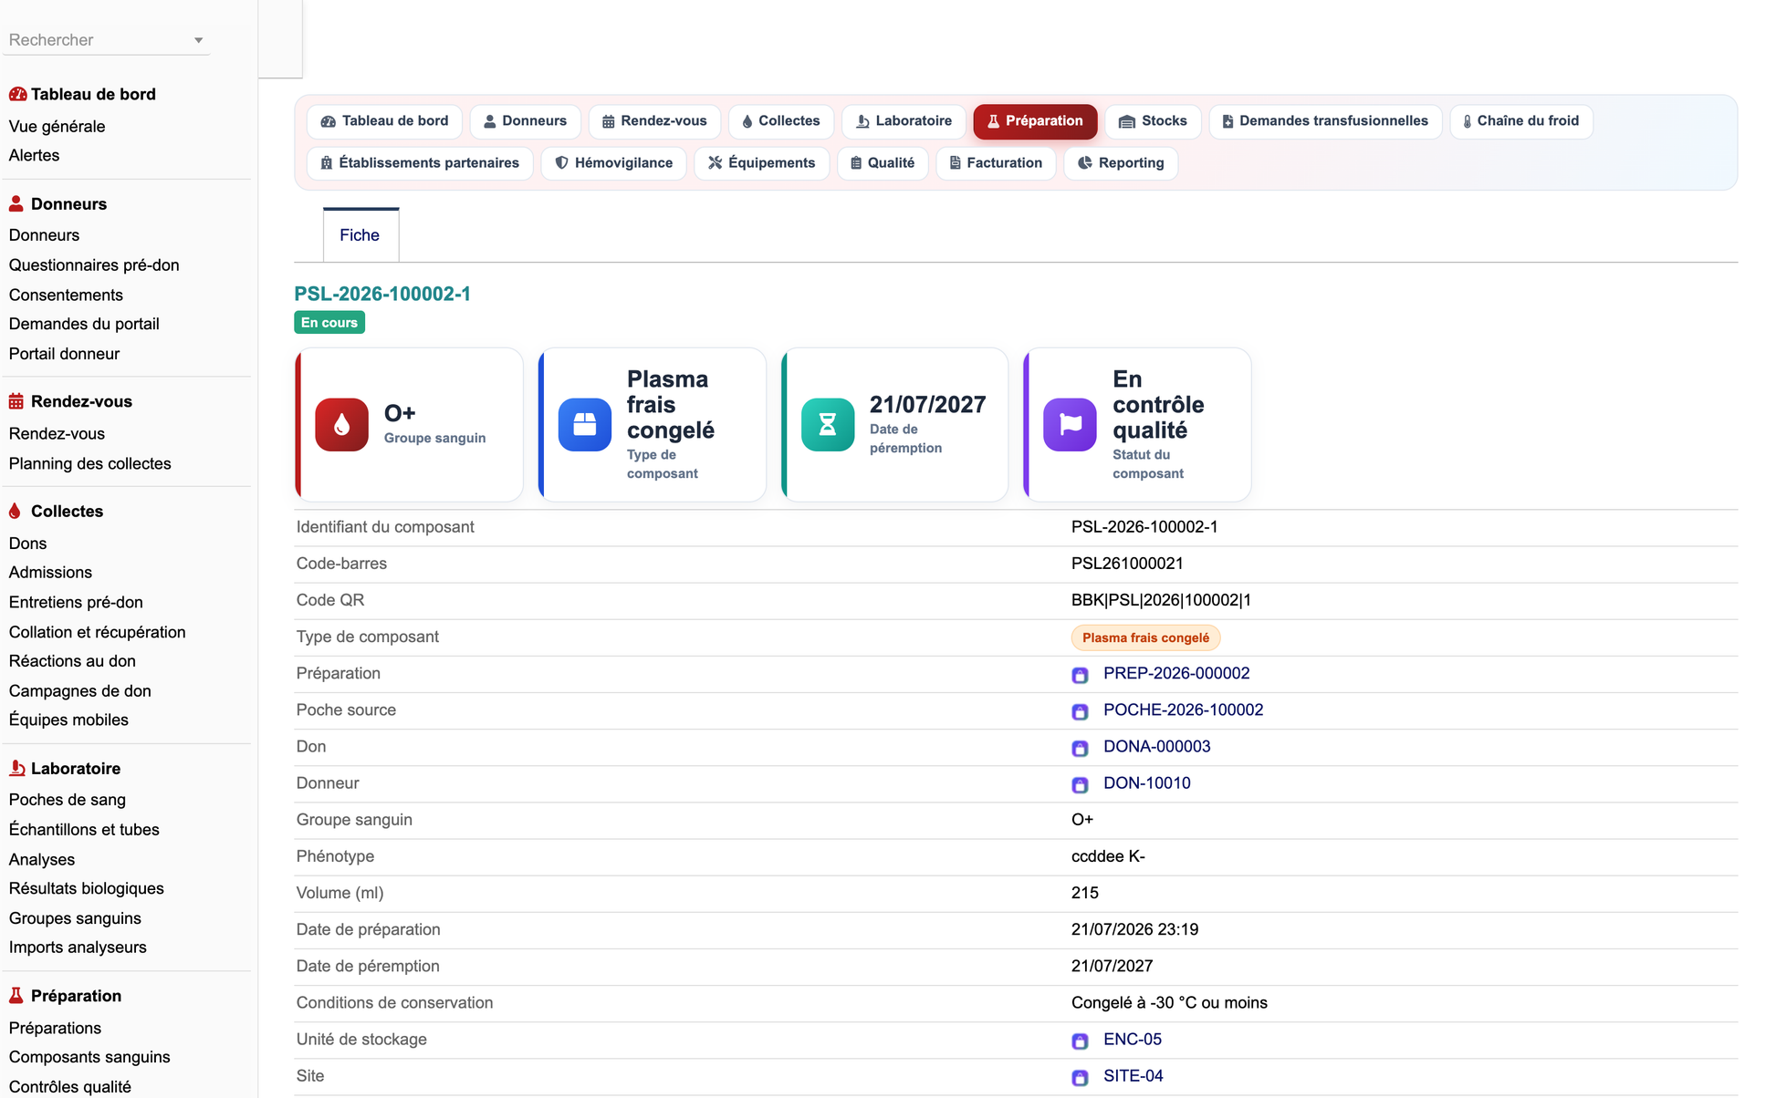Open Vue générale in the sidebar
The height and width of the screenshot is (1098, 1776).
pos(57,127)
